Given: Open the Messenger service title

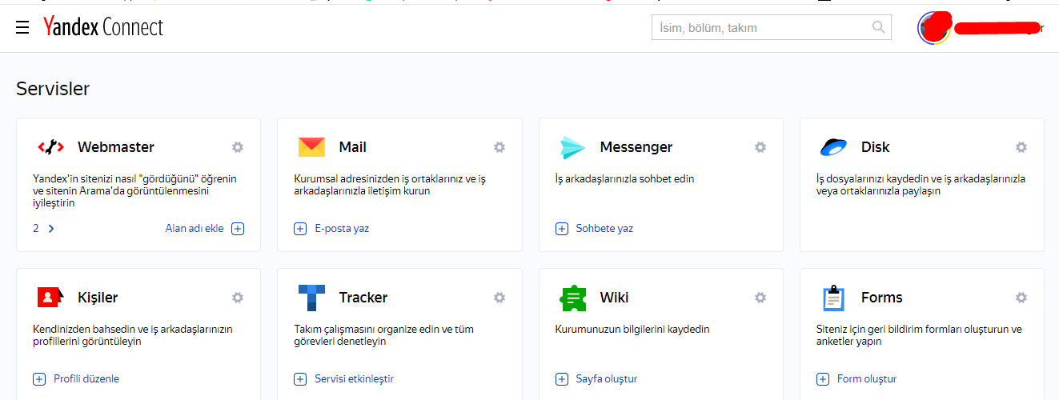Looking at the screenshot, I should (x=636, y=147).
